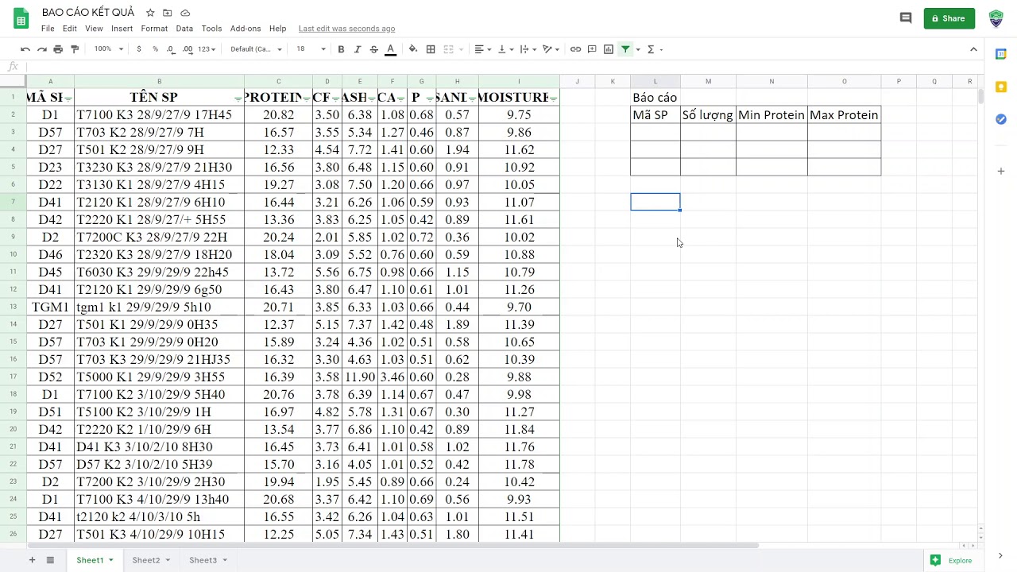Click the Insert comment icon
1017x572 pixels.
tap(592, 49)
